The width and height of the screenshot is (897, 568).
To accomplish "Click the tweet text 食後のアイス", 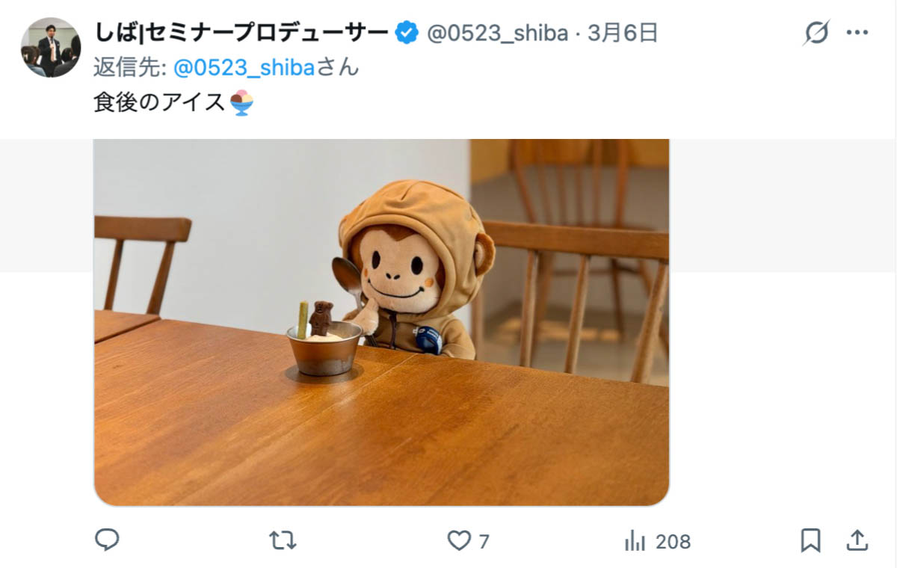I will [x=159, y=102].
